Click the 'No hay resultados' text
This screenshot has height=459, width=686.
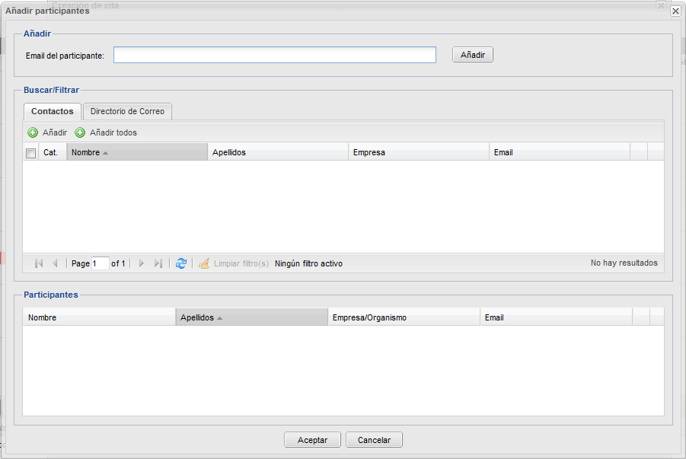coord(624,263)
